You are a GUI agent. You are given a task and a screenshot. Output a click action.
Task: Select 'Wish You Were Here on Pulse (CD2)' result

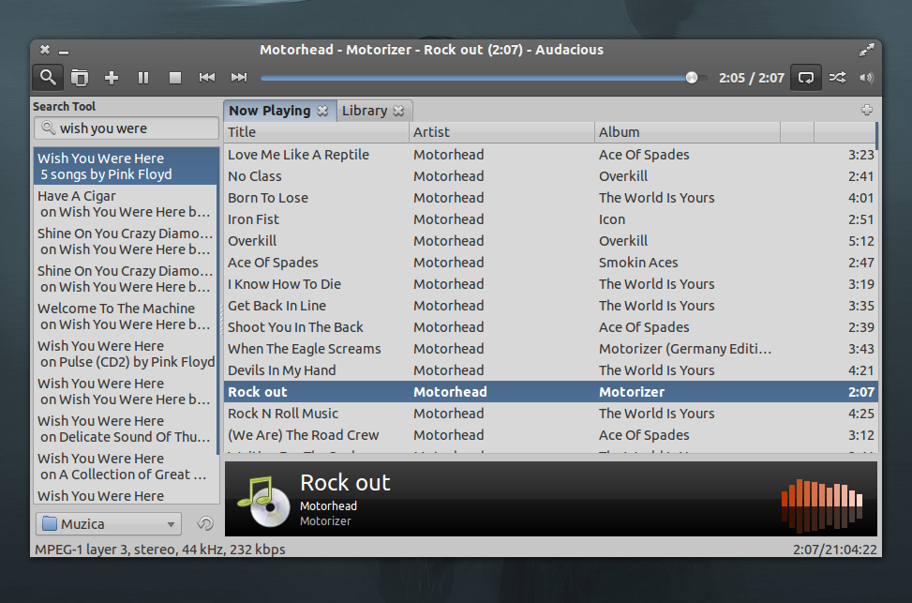[x=125, y=354]
